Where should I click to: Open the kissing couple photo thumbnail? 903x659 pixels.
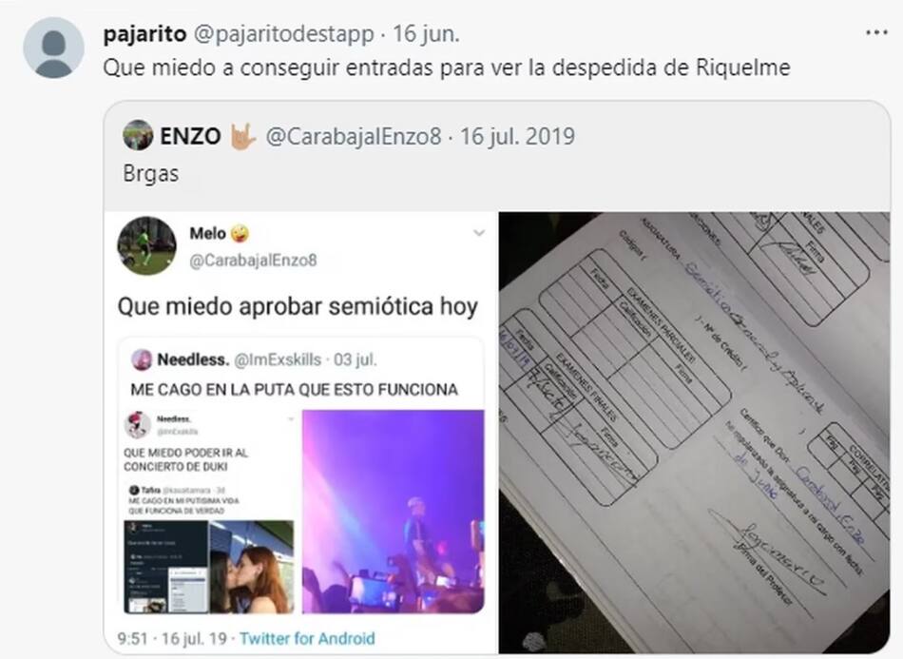(x=252, y=567)
